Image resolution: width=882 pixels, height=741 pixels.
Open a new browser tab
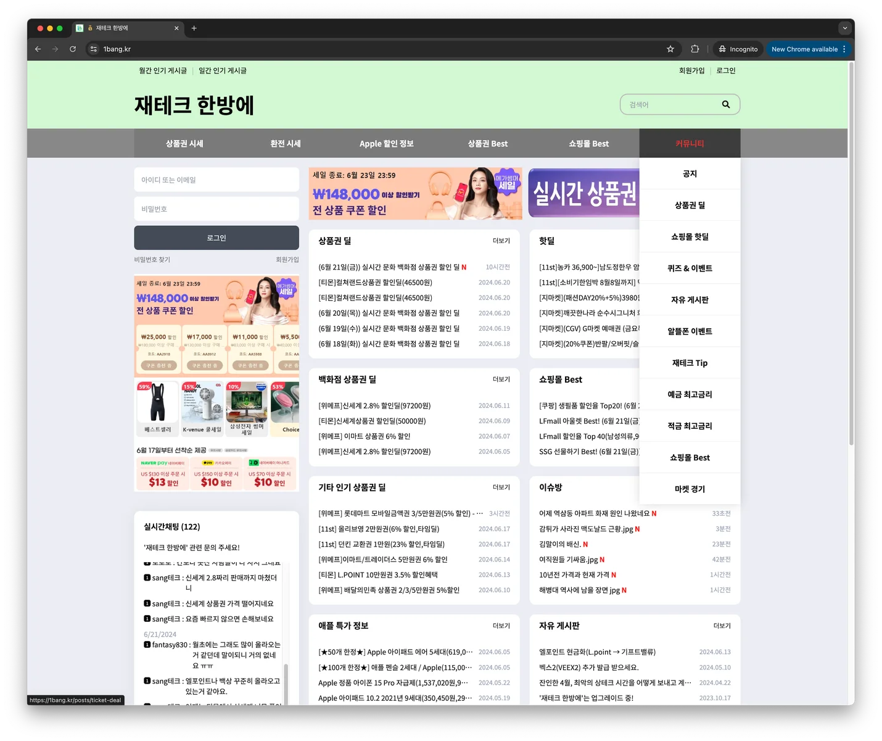(194, 28)
